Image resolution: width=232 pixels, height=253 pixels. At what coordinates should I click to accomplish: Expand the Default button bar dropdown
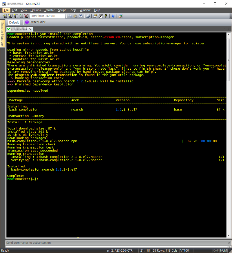pyautogui.click(x=22, y=22)
